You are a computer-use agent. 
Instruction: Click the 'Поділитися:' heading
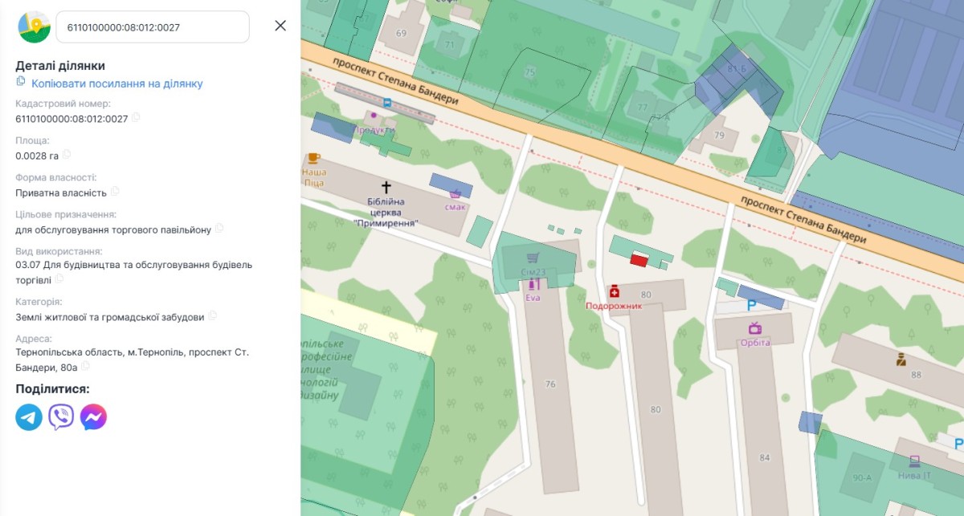[52, 389]
